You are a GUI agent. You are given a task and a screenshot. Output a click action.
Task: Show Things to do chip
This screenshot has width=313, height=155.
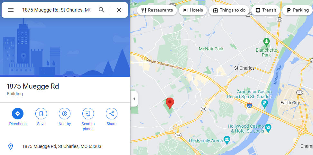(x=229, y=10)
